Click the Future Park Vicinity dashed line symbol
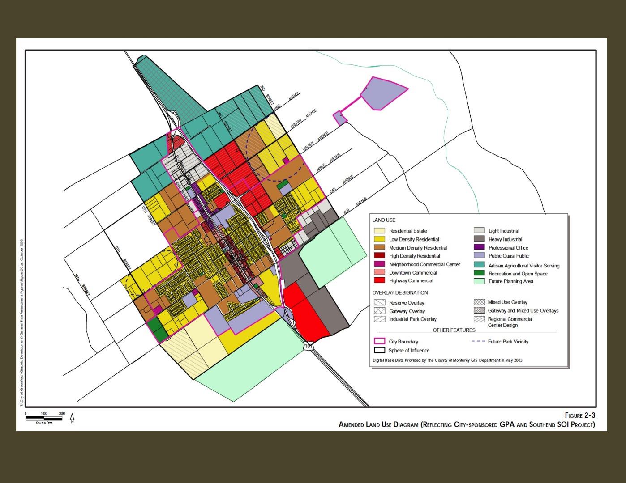The image size is (626, 483). click(x=478, y=342)
